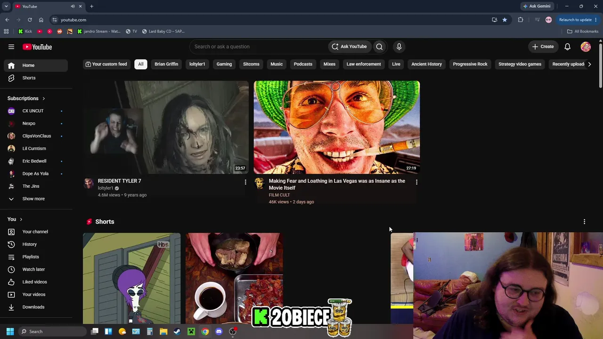Go to the YouTube logo home link
The image size is (603, 339).
(37, 47)
